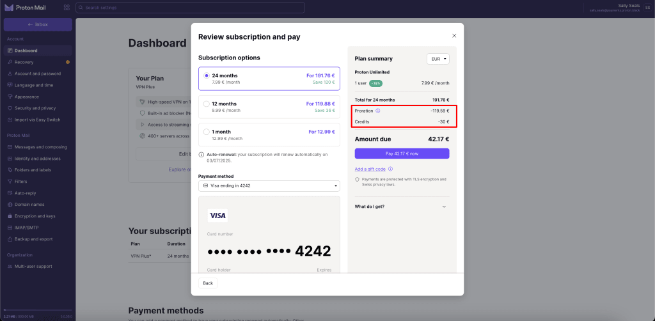Image resolution: width=655 pixels, height=321 pixels.
Task: Click the Import via Easy Switch icon
Action: point(10,120)
